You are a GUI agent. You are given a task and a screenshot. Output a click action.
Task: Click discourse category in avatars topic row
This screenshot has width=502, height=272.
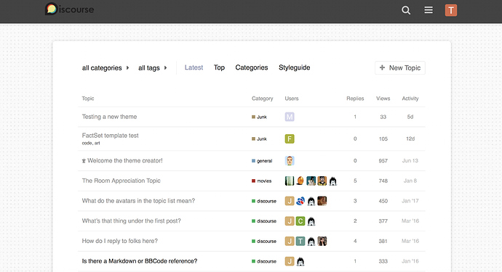[264, 201]
